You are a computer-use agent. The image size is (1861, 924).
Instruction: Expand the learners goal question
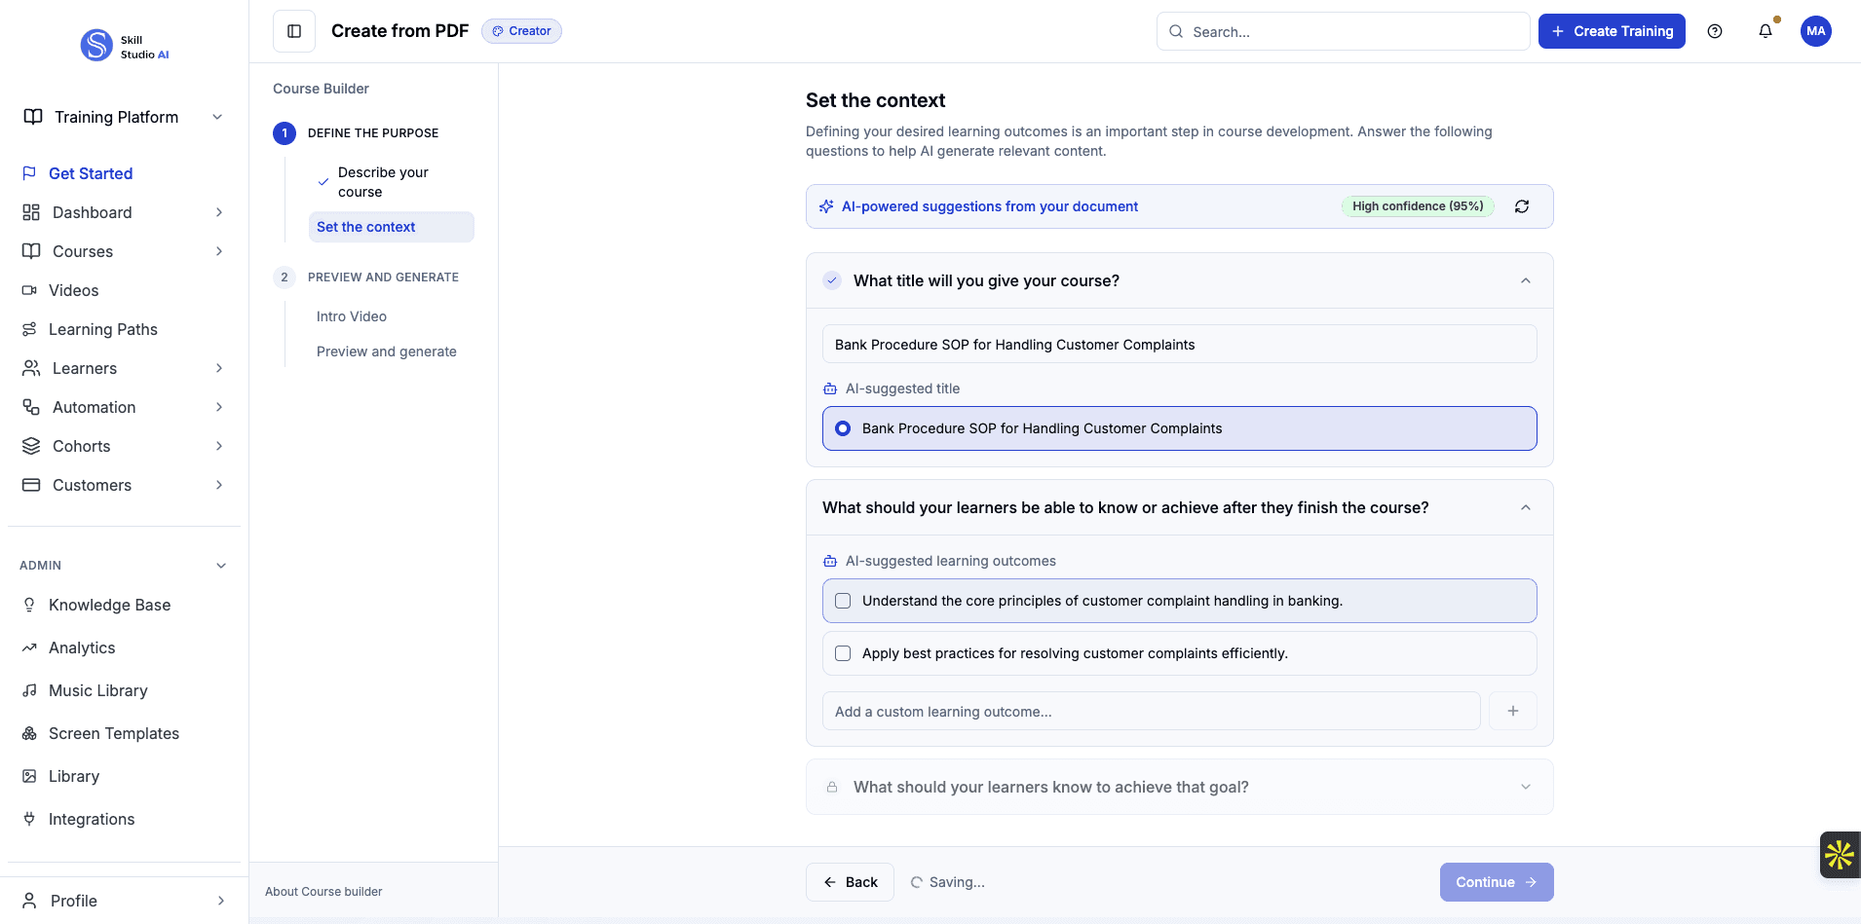click(x=1525, y=786)
